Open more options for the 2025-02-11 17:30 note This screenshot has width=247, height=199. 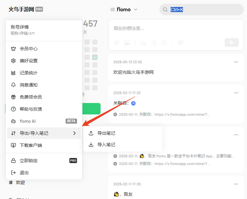[236, 184]
